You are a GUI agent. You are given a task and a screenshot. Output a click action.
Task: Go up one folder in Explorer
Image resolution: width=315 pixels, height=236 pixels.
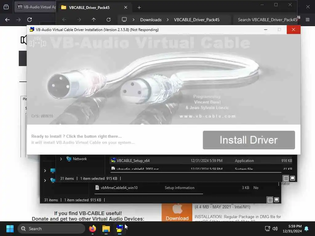tap(94, 20)
